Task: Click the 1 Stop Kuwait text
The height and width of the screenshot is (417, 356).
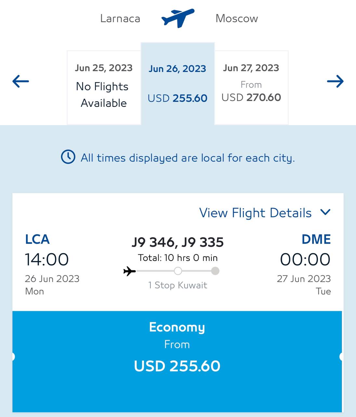Action: click(x=178, y=285)
